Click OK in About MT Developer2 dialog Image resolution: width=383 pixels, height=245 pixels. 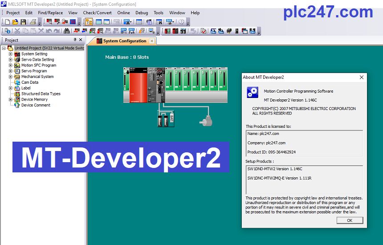pos(350,220)
